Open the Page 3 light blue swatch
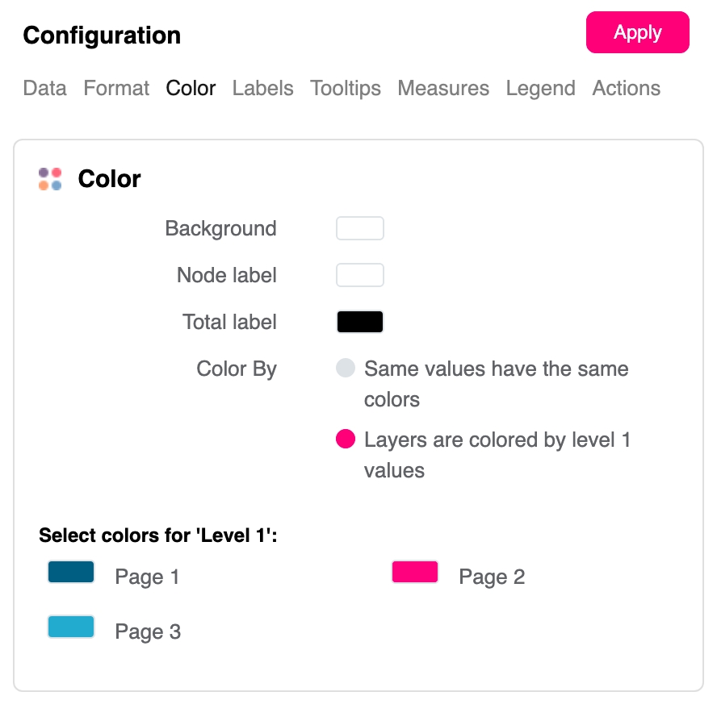Viewport: 717px width, 721px height. (x=71, y=627)
